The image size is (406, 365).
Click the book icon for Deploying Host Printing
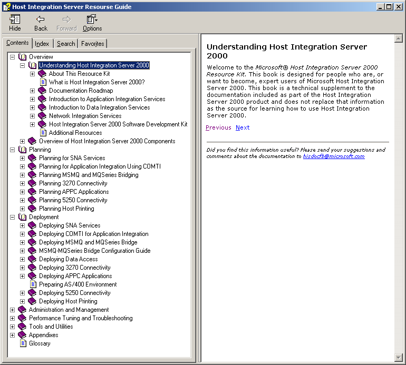[32, 301]
